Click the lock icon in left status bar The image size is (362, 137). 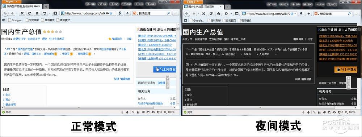(138, 112)
